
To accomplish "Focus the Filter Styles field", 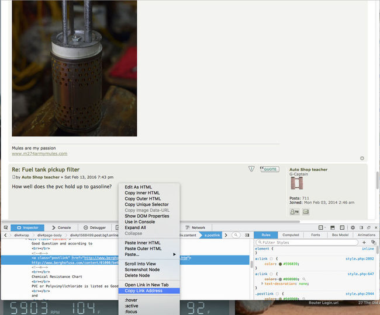I will coord(307,242).
